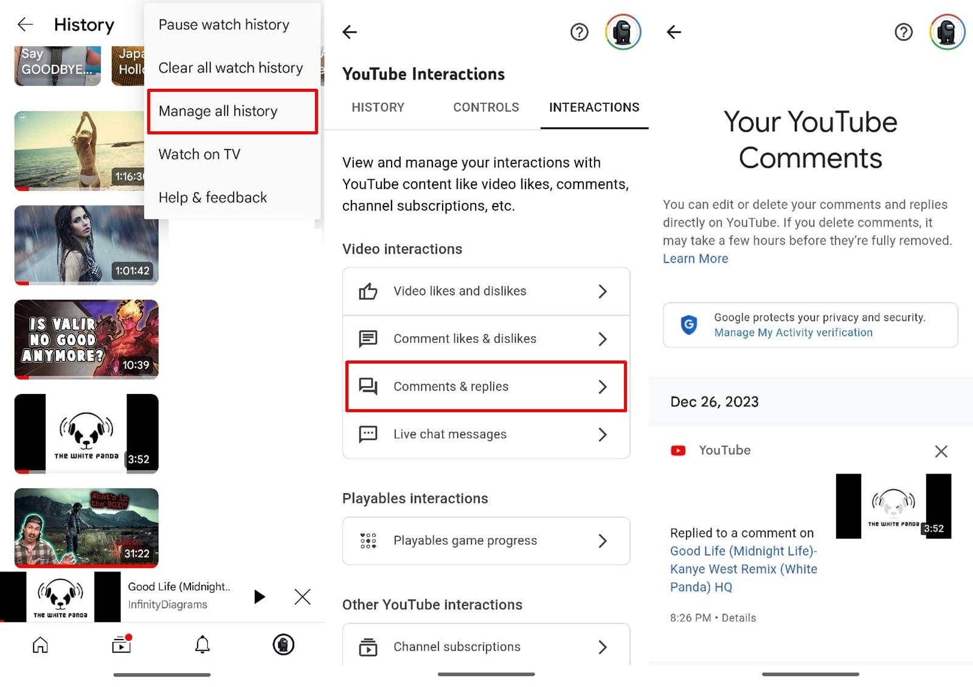This screenshot has height=687, width=973.
Task: Switch to the CONTROLS tab
Action: (485, 107)
